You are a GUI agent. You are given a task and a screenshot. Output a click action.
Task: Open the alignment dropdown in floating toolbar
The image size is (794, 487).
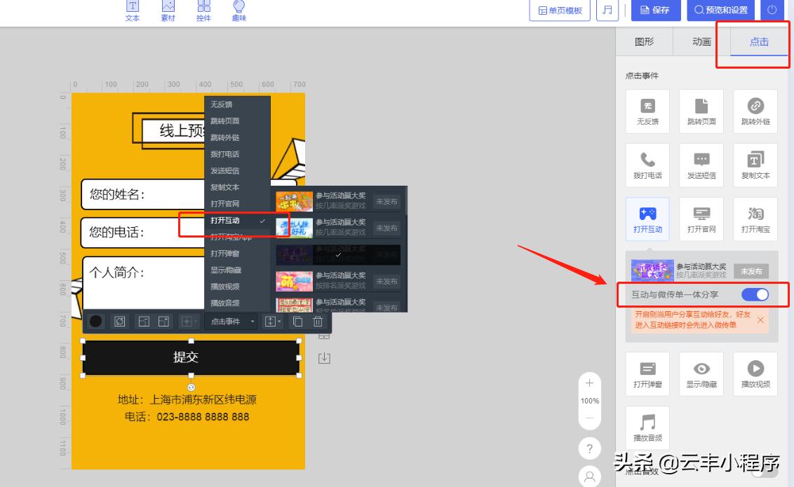[189, 321]
